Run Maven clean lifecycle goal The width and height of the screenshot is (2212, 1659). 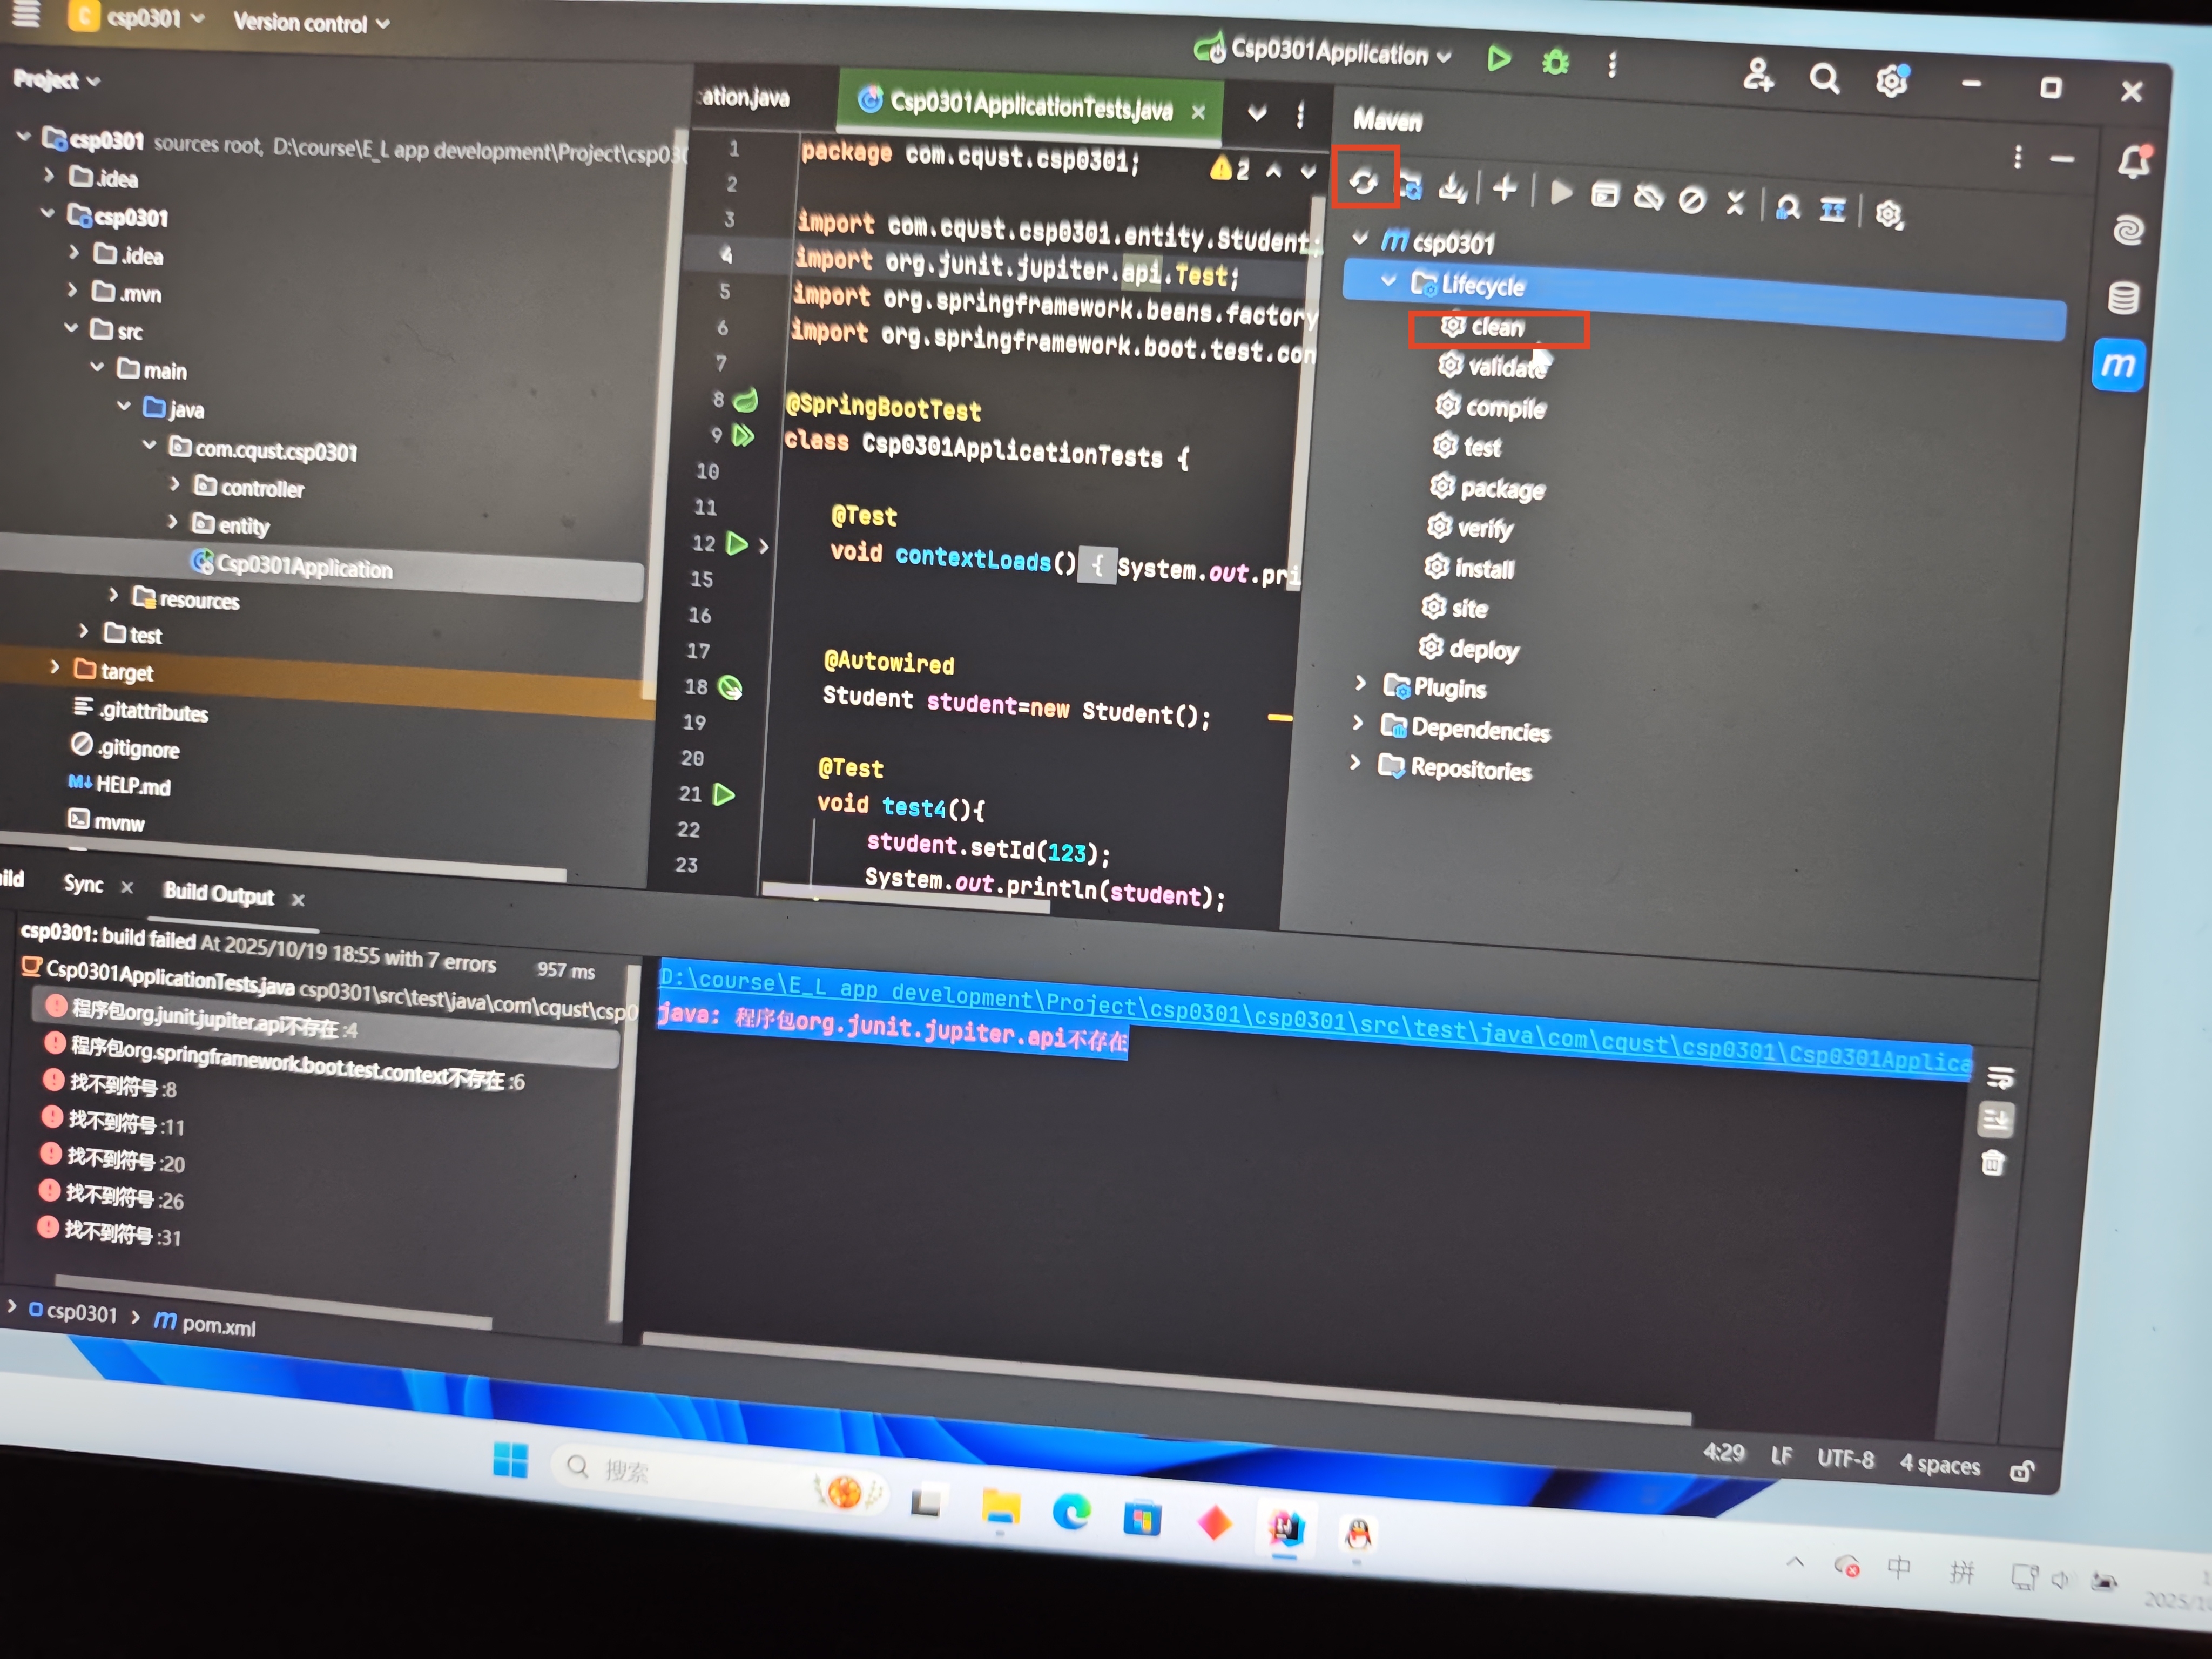1496,327
